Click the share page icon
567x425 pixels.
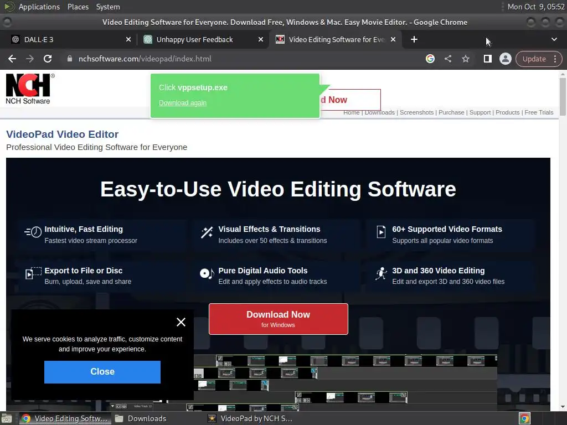point(447,59)
